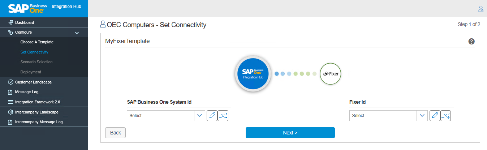Open the Fixer Id dropdown

[x=388, y=116]
